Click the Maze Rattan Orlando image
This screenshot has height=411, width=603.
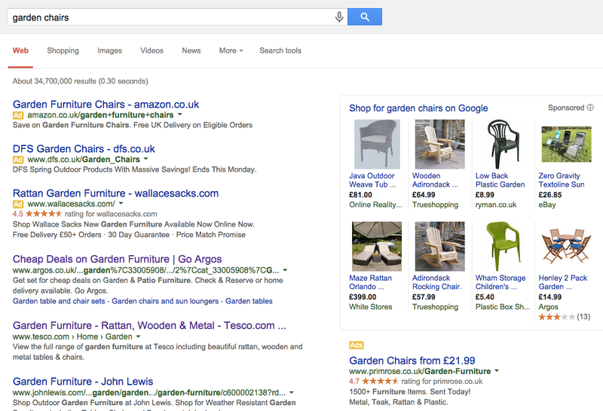pyautogui.click(x=377, y=246)
